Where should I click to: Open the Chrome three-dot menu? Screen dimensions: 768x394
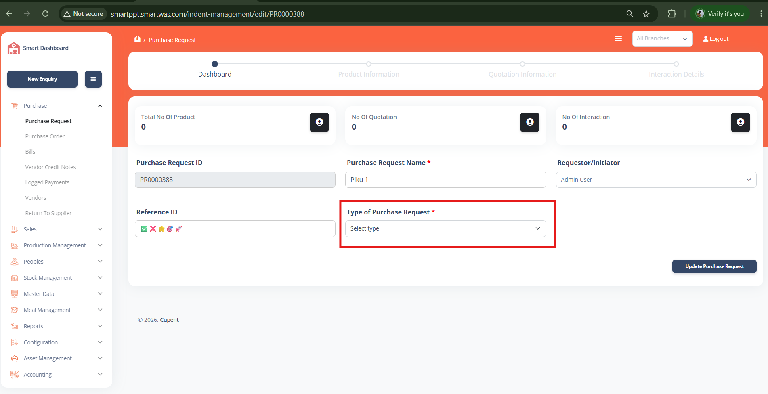click(x=761, y=14)
